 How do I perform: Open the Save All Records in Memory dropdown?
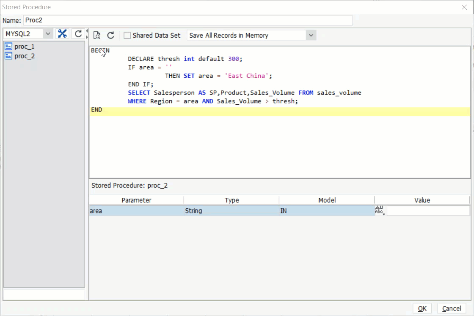(311, 35)
